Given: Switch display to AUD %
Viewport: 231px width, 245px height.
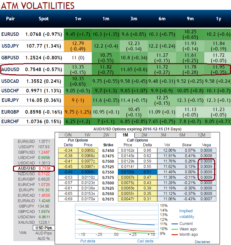Looking at the screenshot, I should [x=43, y=239].
